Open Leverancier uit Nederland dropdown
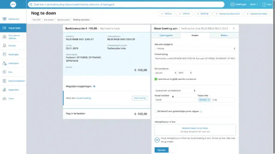275x154 pixels. click(175, 91)
